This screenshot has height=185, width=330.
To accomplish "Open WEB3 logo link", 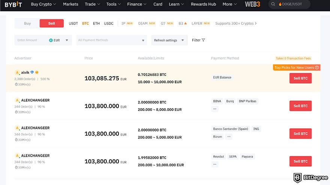I will [x=252, y=4].
